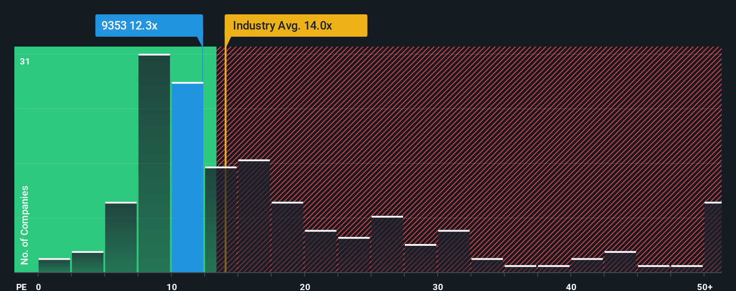Click the x-axis tick label '50+'

coord(705,287)
